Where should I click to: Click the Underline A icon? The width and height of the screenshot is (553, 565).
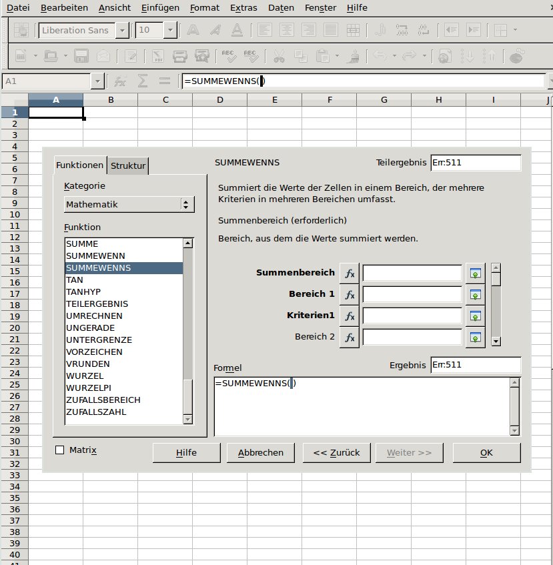[x=237, y=30]
